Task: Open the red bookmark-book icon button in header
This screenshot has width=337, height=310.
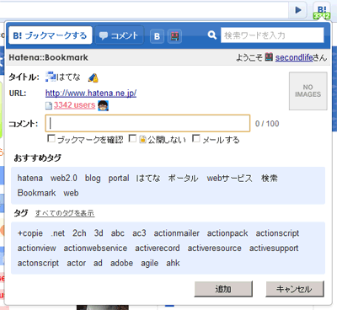Action: [x=174, y=36]
